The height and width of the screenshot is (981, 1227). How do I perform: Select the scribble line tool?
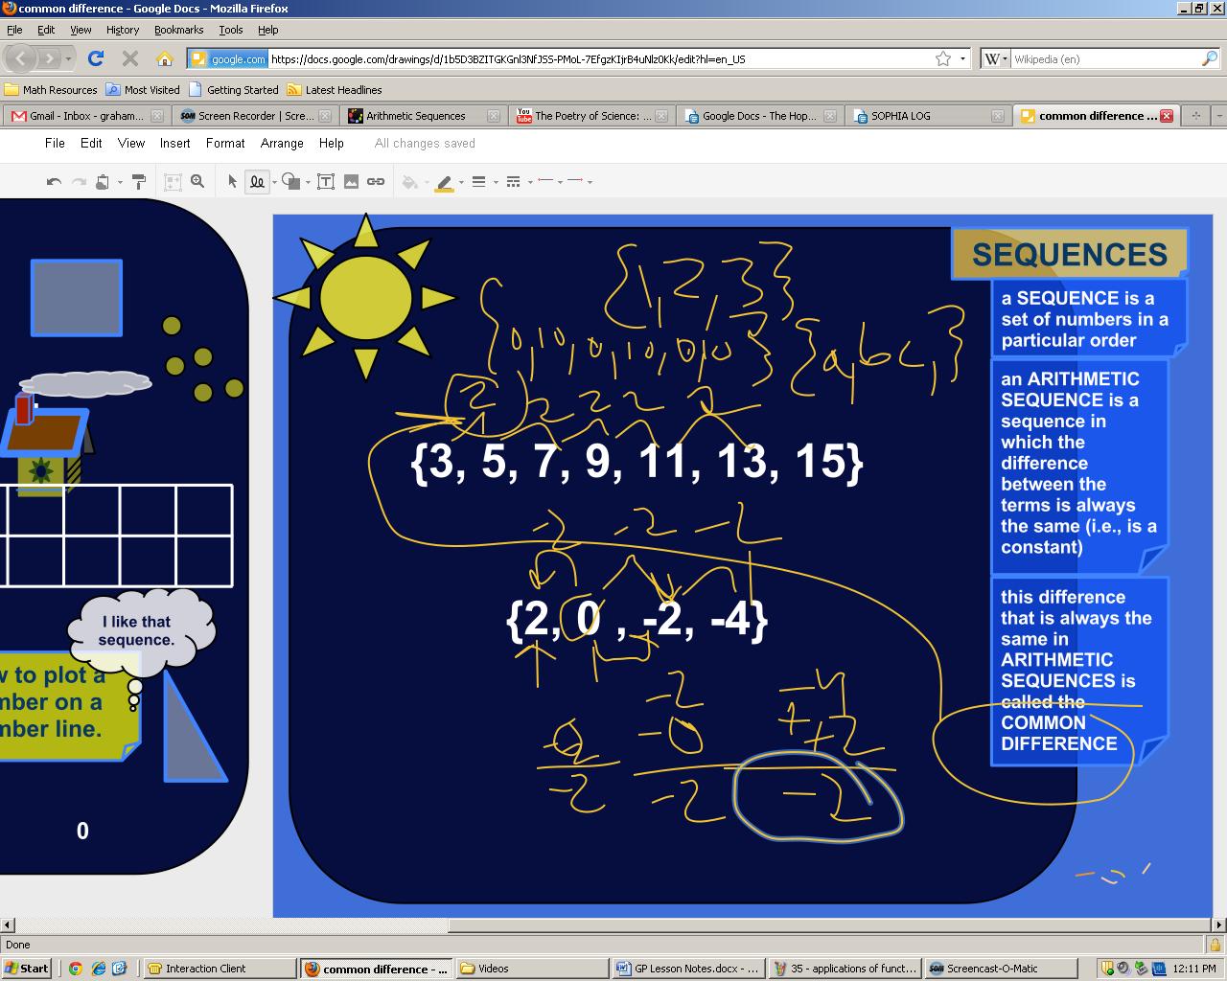(x=257, y=181)
